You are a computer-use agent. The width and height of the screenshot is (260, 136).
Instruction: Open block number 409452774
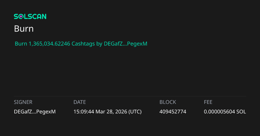(173, 112)
